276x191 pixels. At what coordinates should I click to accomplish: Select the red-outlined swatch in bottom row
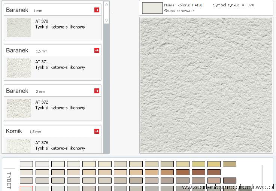point(26,188)
